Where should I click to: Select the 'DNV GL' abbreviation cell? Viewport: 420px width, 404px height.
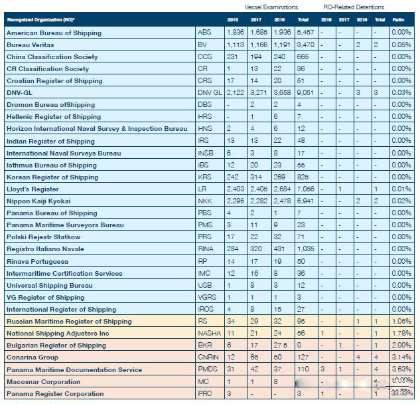point(210,92)
